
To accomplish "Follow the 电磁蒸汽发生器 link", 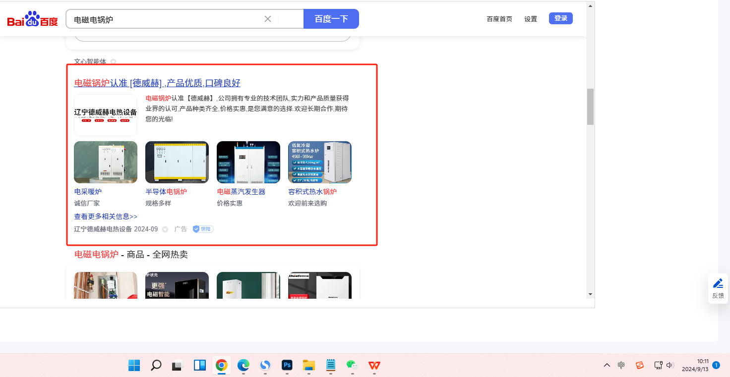I will click(x=241, y=192).
